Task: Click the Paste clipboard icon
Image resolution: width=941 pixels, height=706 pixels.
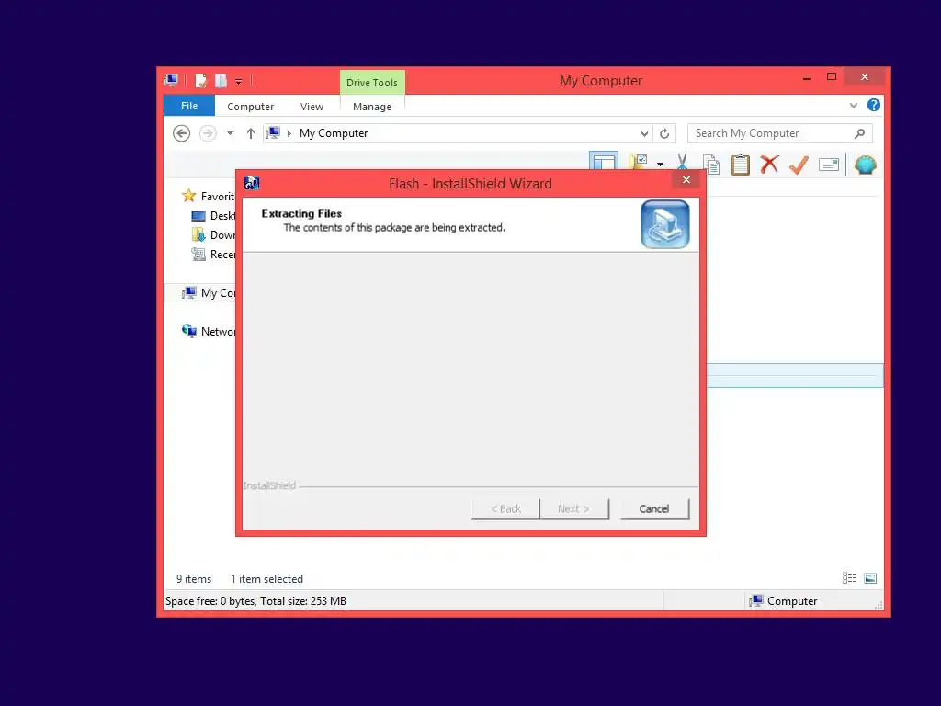Action: pyautogui.click(x=741, y=165)
